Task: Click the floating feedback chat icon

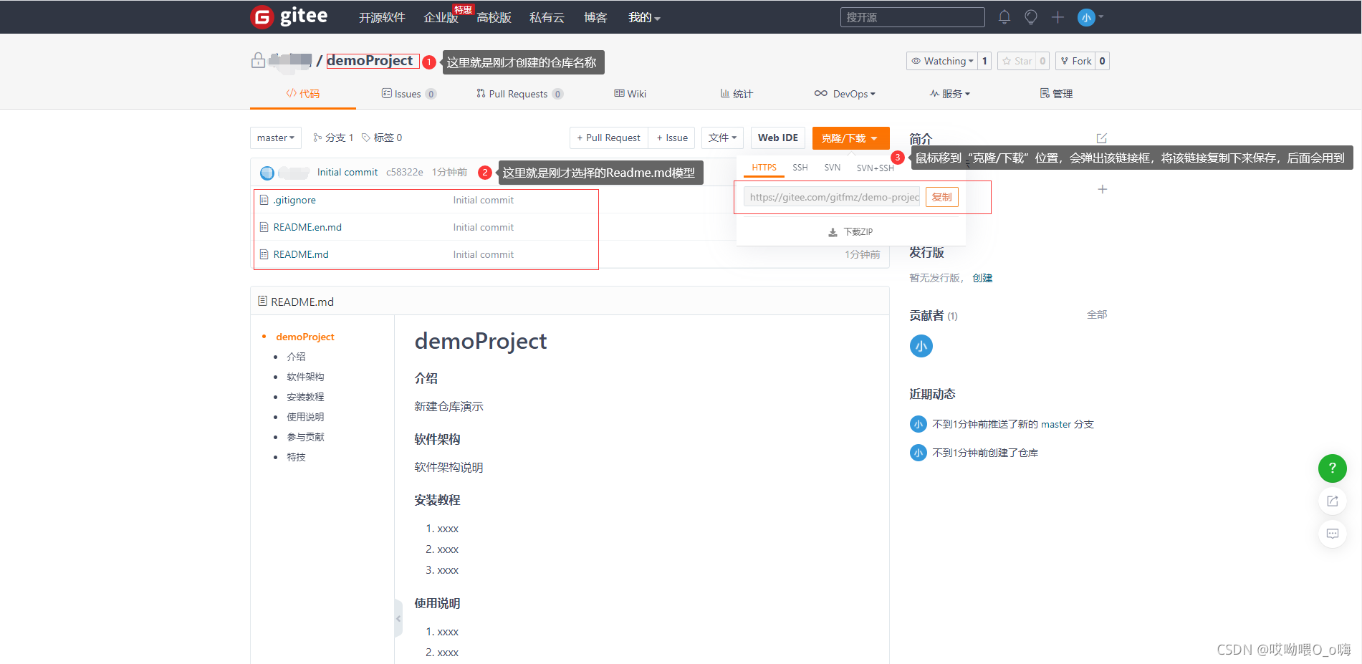Action: coord(1333,534)
